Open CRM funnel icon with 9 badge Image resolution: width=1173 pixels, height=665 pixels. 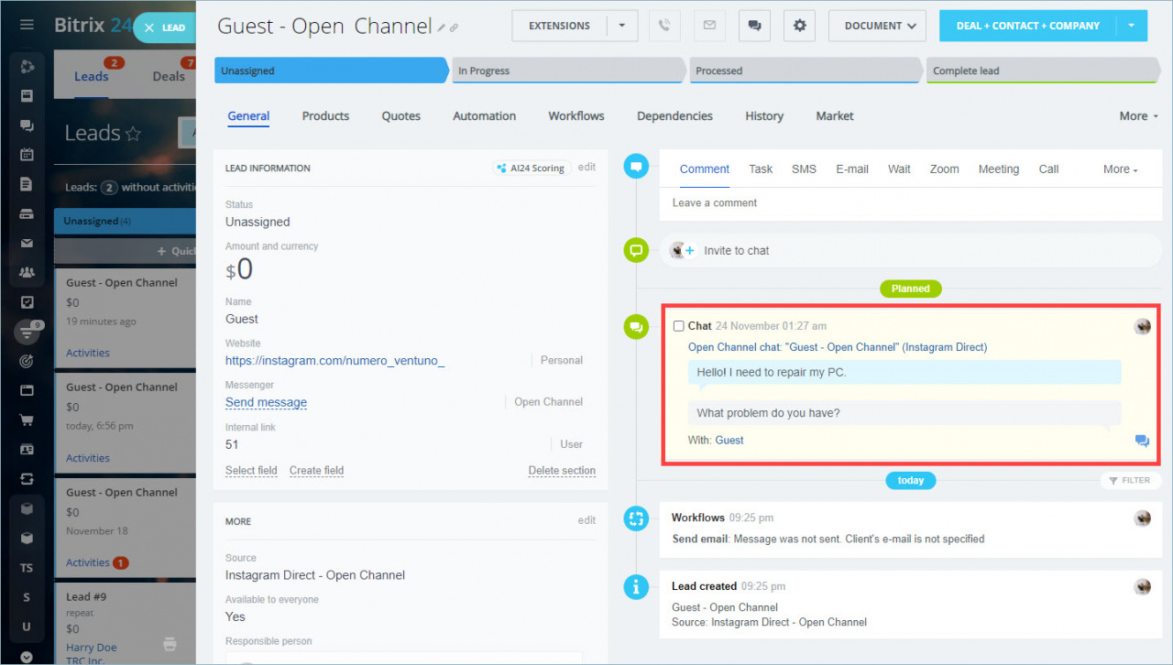pyautogui.click(x=27, y=332)
